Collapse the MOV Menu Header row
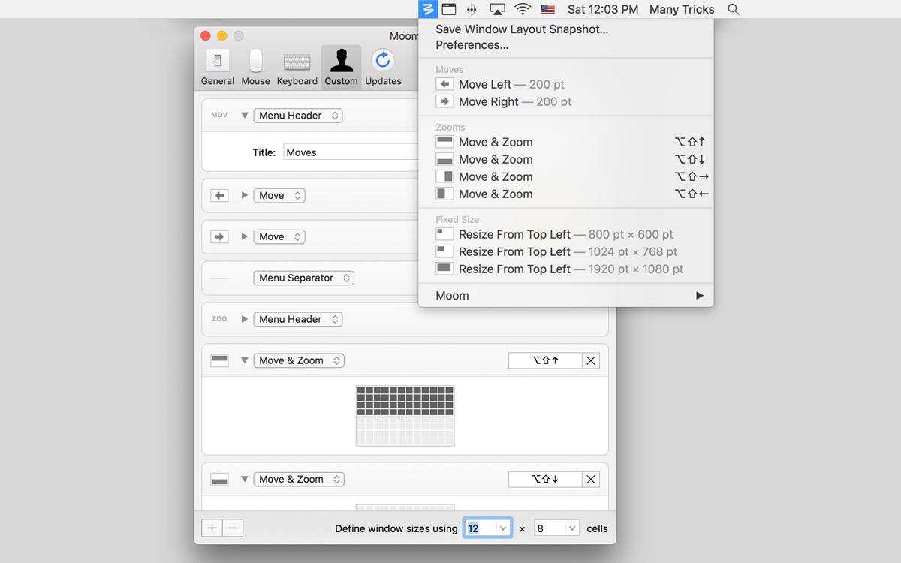Viewport: 901px width, 563px height. 244,116
